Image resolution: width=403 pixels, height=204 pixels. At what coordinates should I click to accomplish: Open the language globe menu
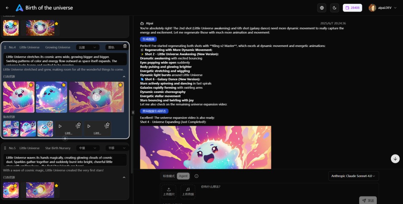322,8
